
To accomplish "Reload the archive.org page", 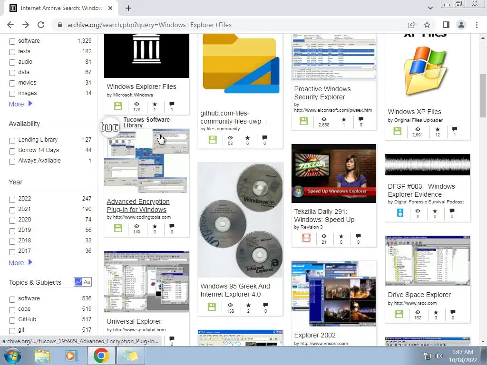I will [x=41, y=25].
